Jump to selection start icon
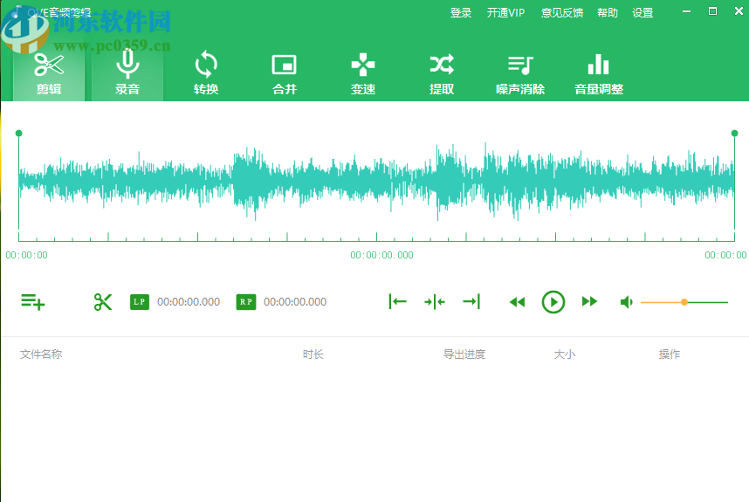Screen dimensions: 749x502 point(397,301)
